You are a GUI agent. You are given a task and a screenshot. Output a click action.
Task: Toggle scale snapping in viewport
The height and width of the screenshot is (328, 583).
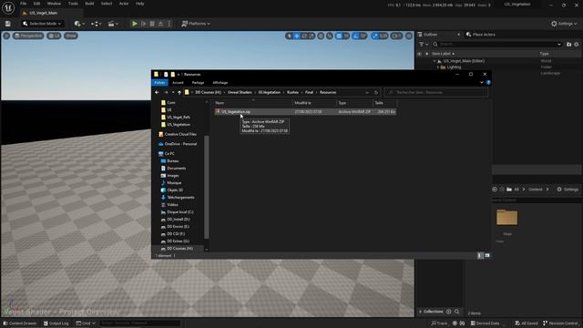pyautogui.click(x=374, y=36)
